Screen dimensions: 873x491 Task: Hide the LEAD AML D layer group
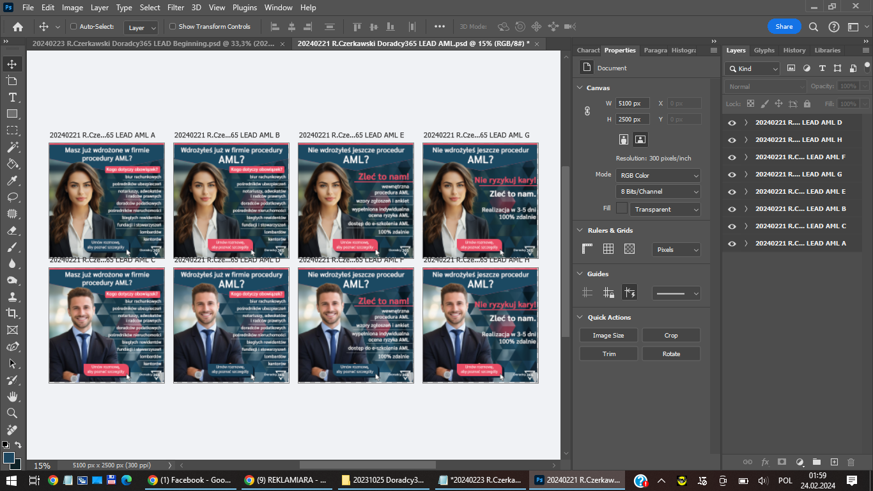pyautogui.click(x=732, y=123)
